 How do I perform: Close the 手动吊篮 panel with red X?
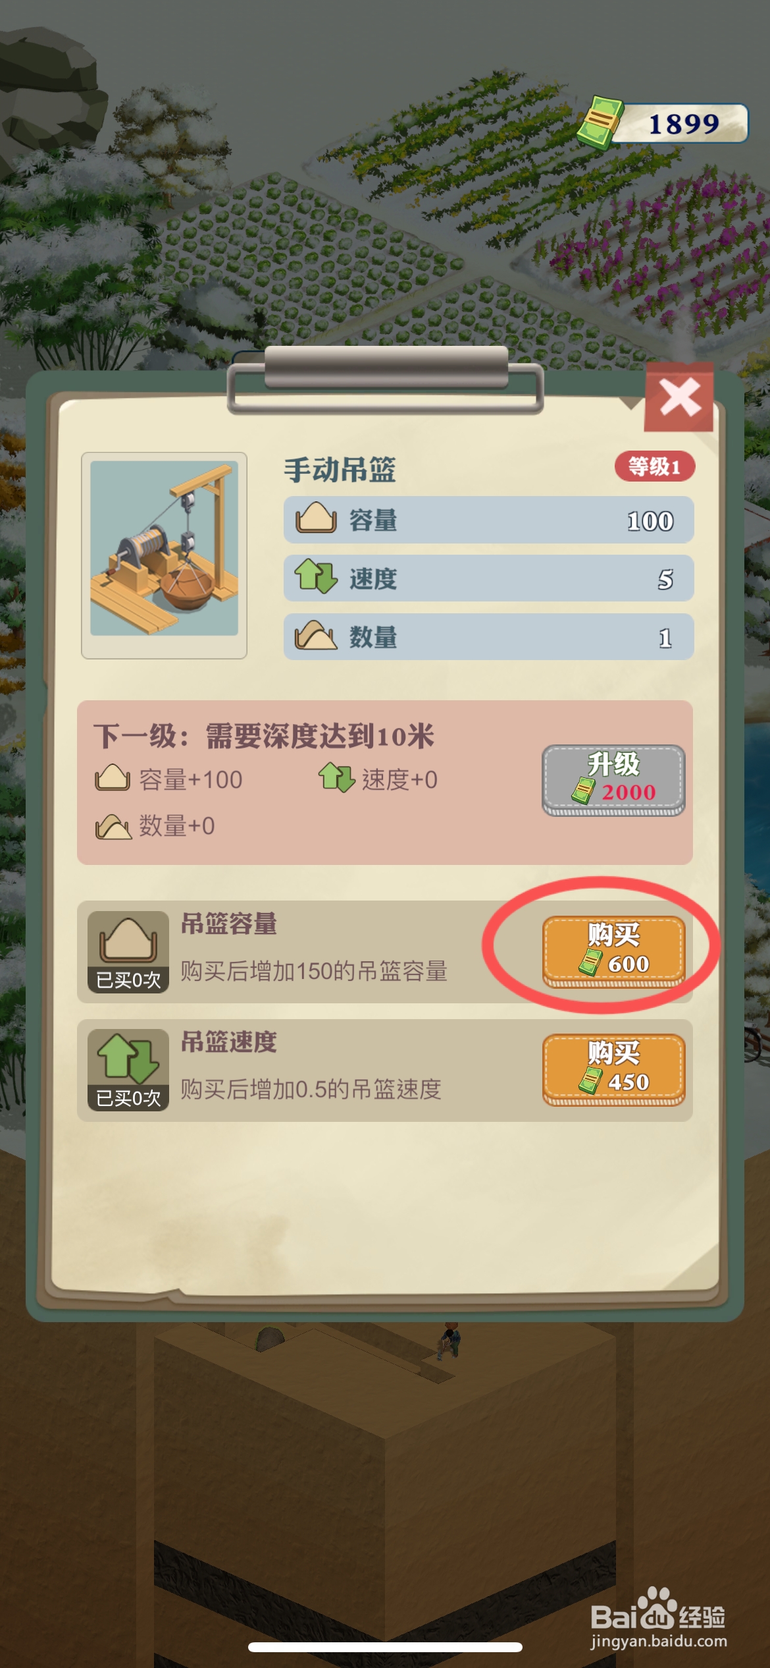679,397
